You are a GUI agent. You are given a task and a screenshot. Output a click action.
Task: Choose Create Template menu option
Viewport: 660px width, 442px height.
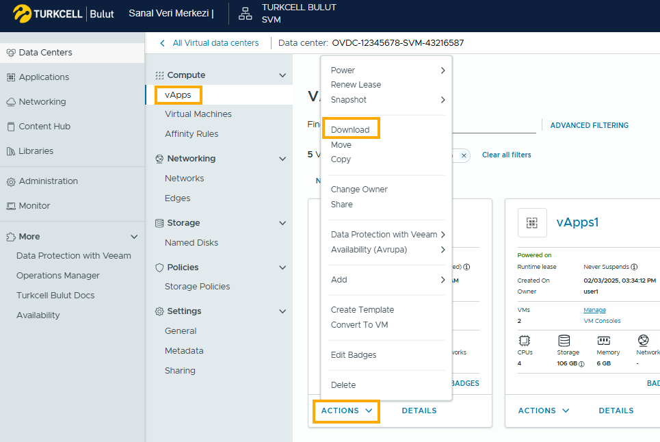pyautogui.click(x=362, y=310)
